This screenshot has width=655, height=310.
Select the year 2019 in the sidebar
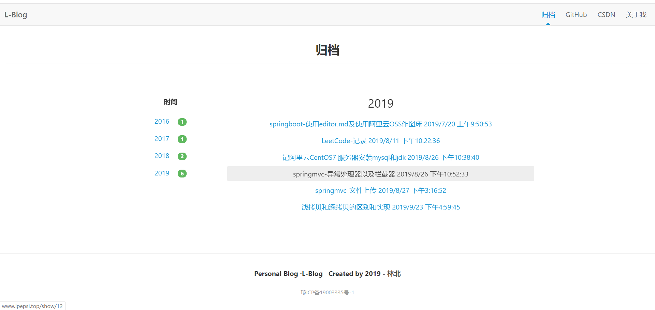click(162, 173)
